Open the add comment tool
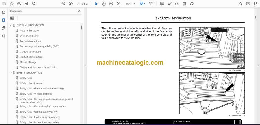The height and width of the screenshot is (125, 260). [162, 4]
